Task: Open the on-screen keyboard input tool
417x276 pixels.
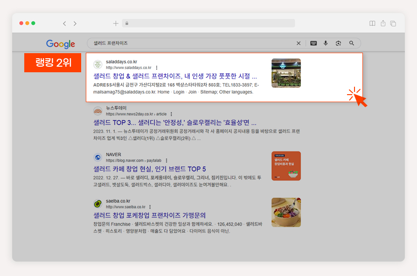Action: 313,43
